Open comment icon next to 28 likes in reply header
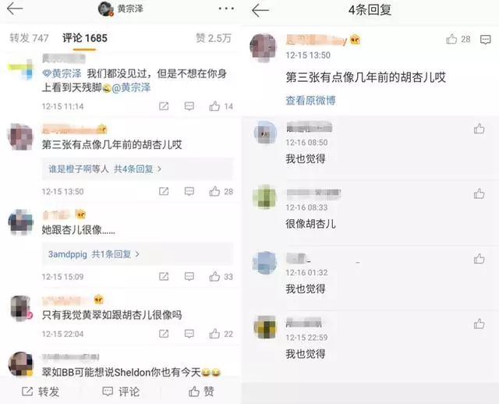This screenshot has width=499, height=404. click(x=485, y=40)
